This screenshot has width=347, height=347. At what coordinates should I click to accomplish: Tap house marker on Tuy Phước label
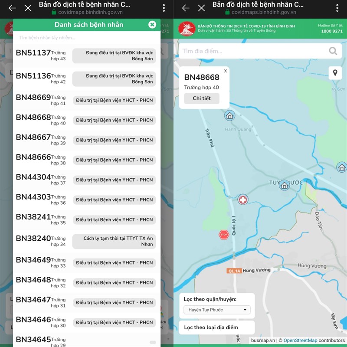click(284, 186)
